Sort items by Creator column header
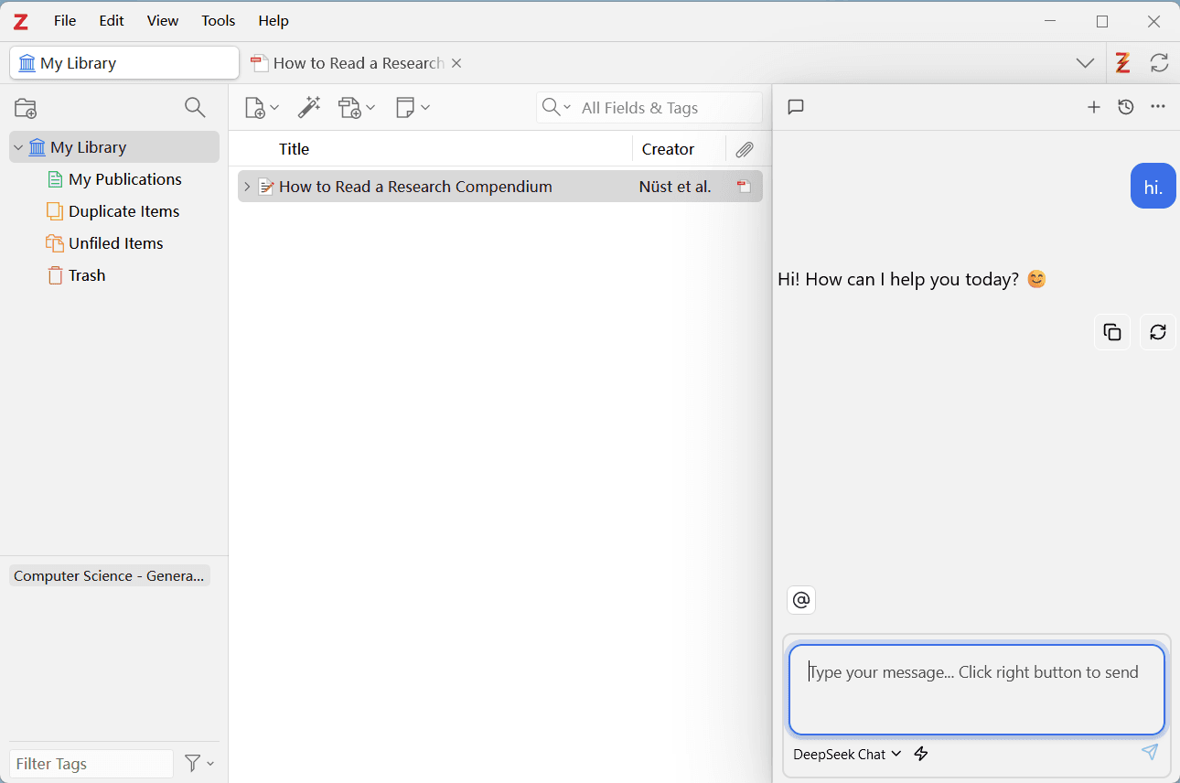Viewport: 1180px width, 783px height. pos(668,149)
